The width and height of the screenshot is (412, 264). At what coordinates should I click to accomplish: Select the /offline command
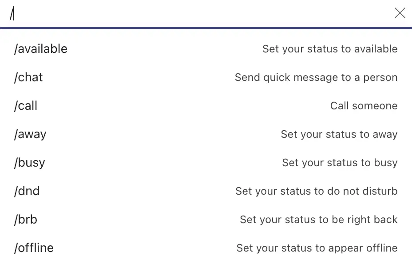click(x=34, y=248)
